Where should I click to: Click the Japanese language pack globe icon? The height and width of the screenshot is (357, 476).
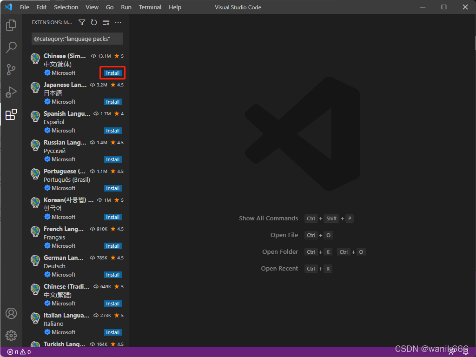coord(35,87)
